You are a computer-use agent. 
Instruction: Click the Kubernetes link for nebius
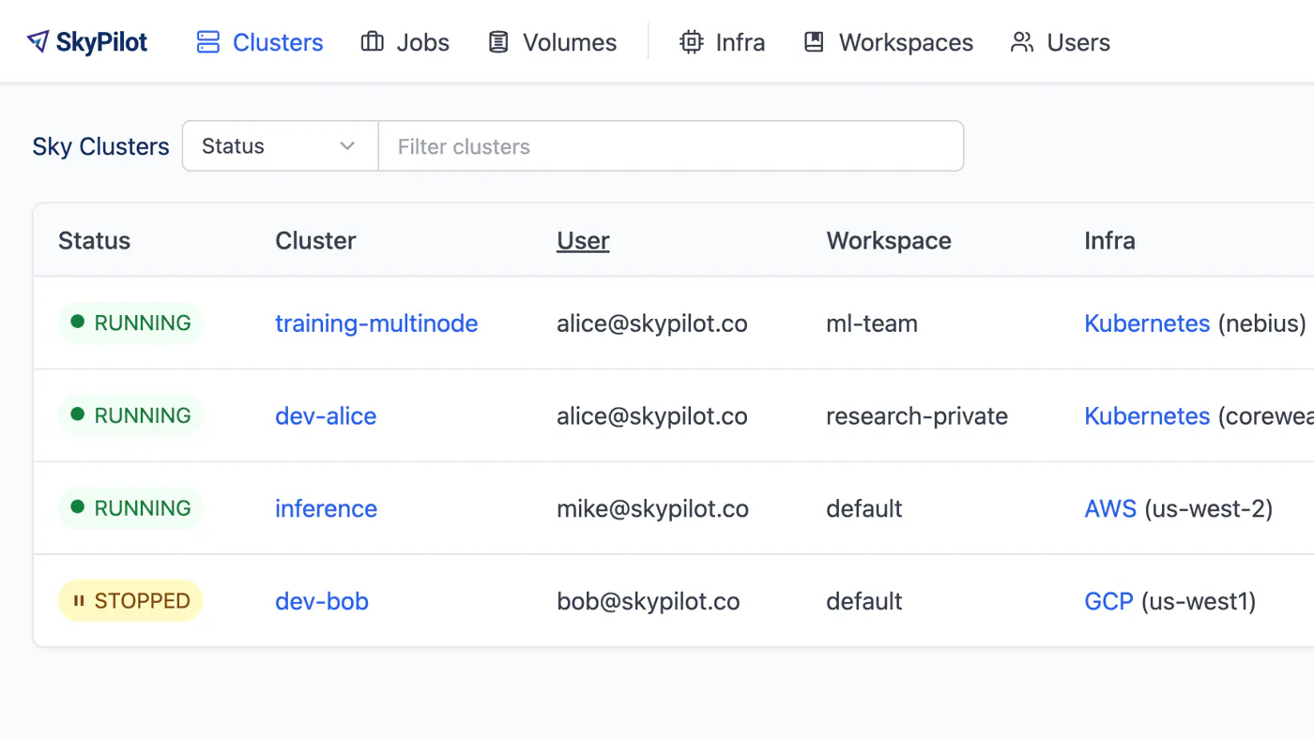[1147, 324]
